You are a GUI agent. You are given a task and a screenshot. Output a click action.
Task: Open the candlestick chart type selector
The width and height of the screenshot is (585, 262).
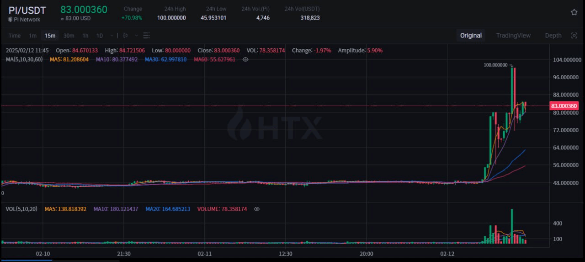tap(126, 36)
